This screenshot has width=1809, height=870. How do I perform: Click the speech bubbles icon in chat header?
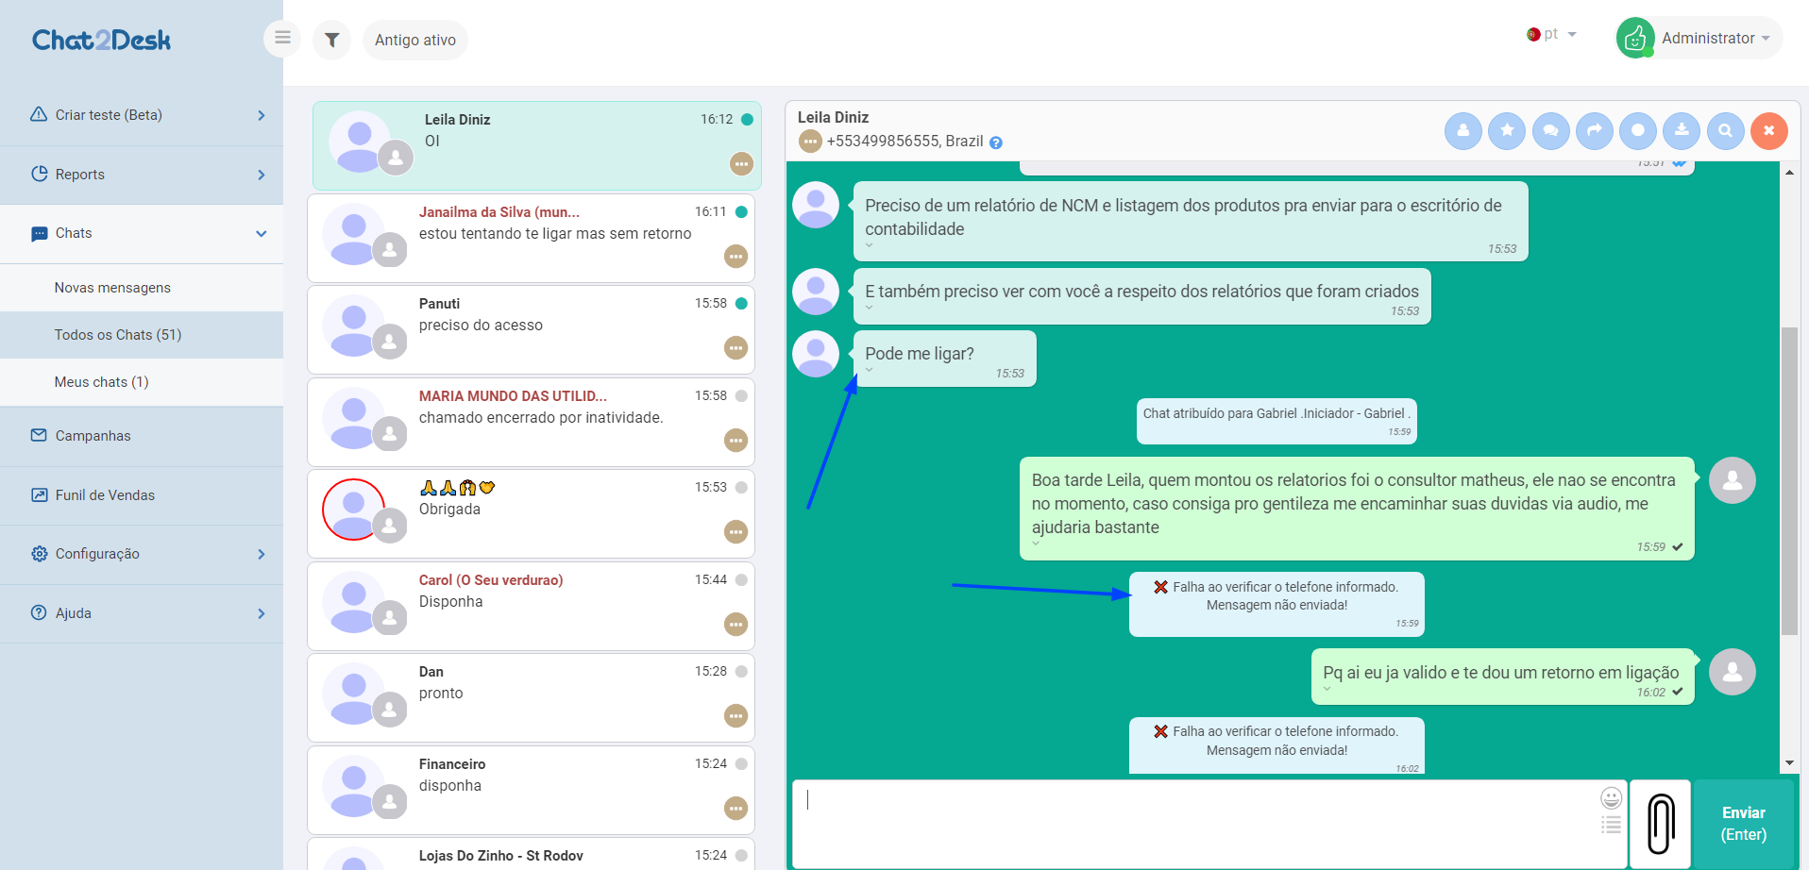click(1550, 130)
